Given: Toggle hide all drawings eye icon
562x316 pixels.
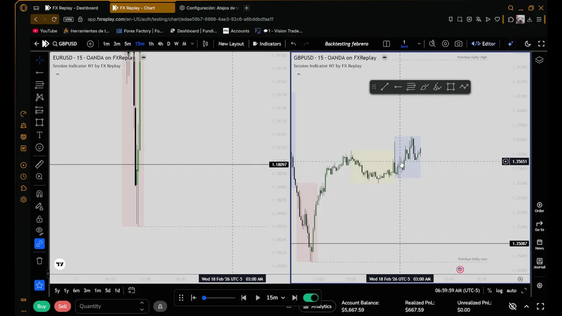Looking at the screenshot, I should 40,230.
